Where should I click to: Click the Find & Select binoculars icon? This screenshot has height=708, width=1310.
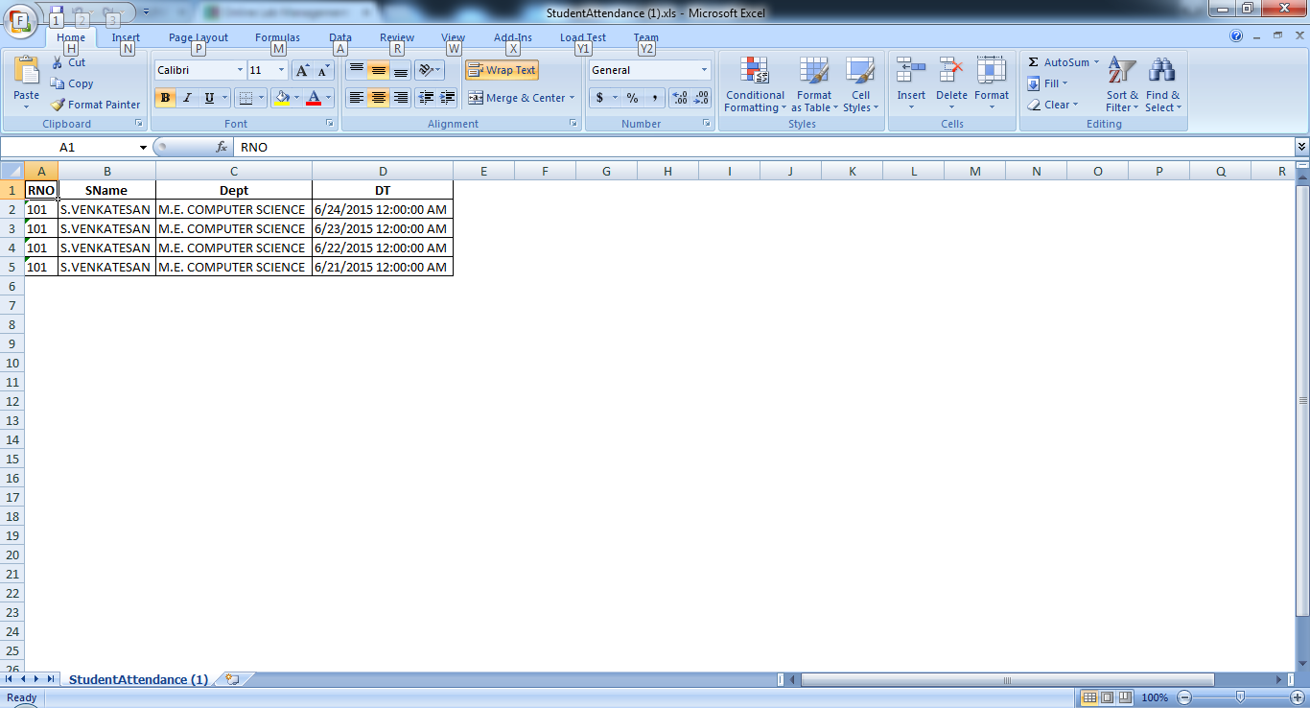(x=1162, y=72)
